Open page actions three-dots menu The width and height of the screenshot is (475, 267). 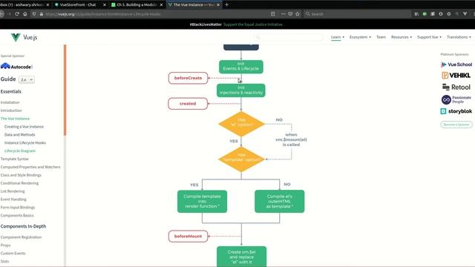(284, 14)
